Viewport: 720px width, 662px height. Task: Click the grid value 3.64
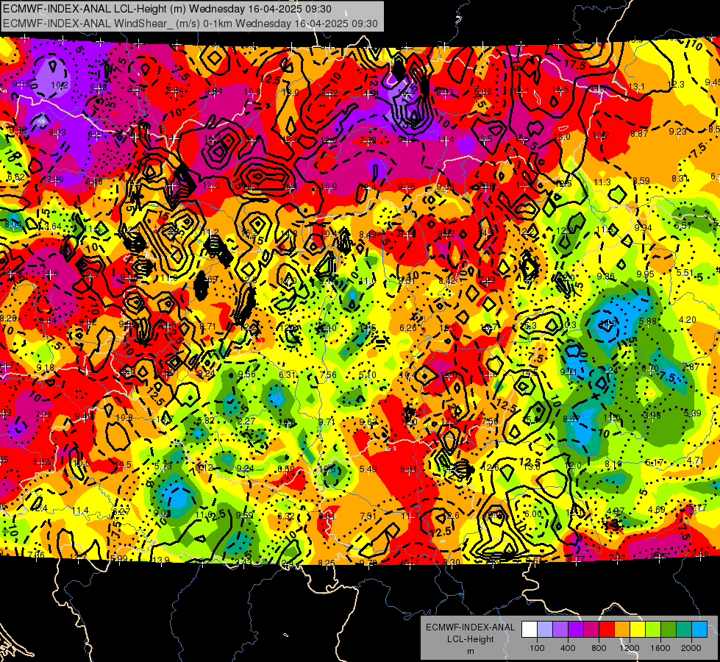click(x=52, y=226)
